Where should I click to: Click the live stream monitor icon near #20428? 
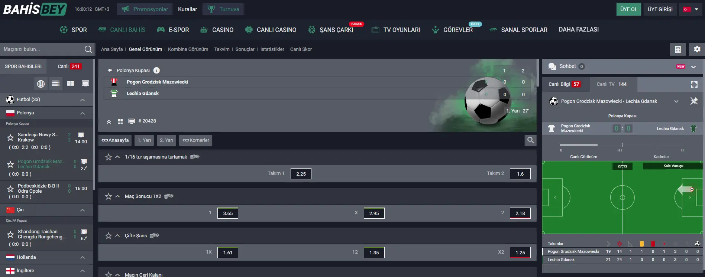[132, 121]
